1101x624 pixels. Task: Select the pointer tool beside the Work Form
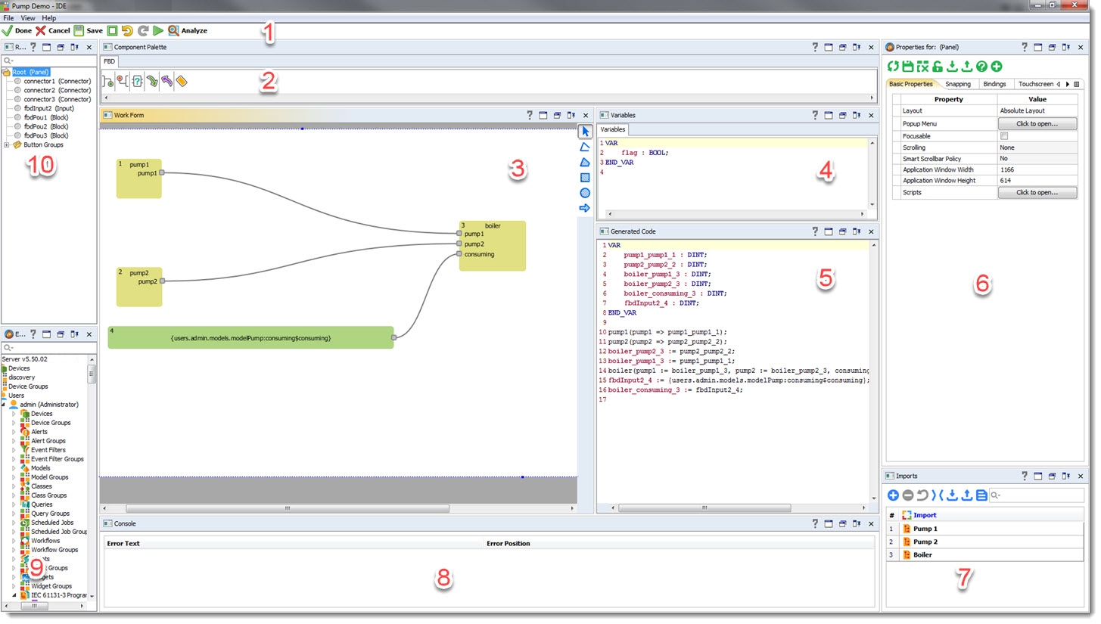(x=585, y=132)
